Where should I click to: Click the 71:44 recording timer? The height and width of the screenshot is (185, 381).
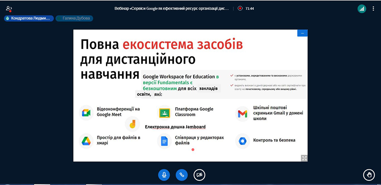click(x=250, y=8)
